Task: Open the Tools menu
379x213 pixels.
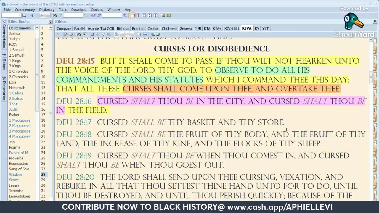Action: pos(62,10)
